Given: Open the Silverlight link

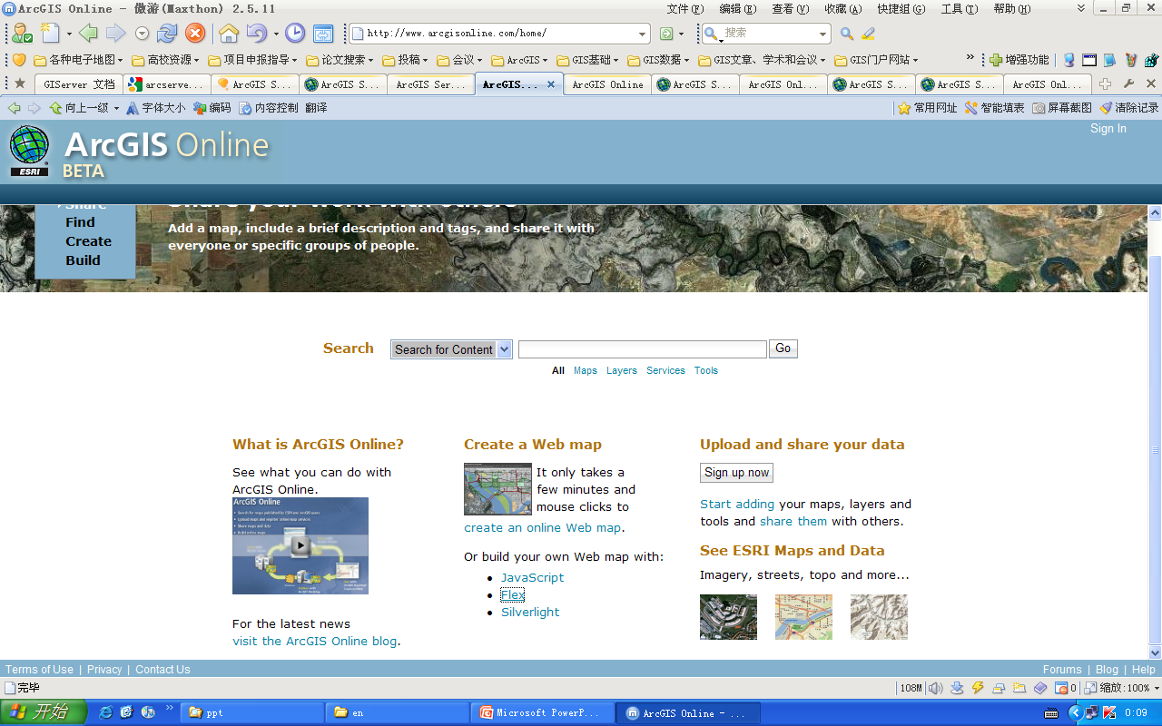Looking at the screenshot, I should tap(530, 612).
